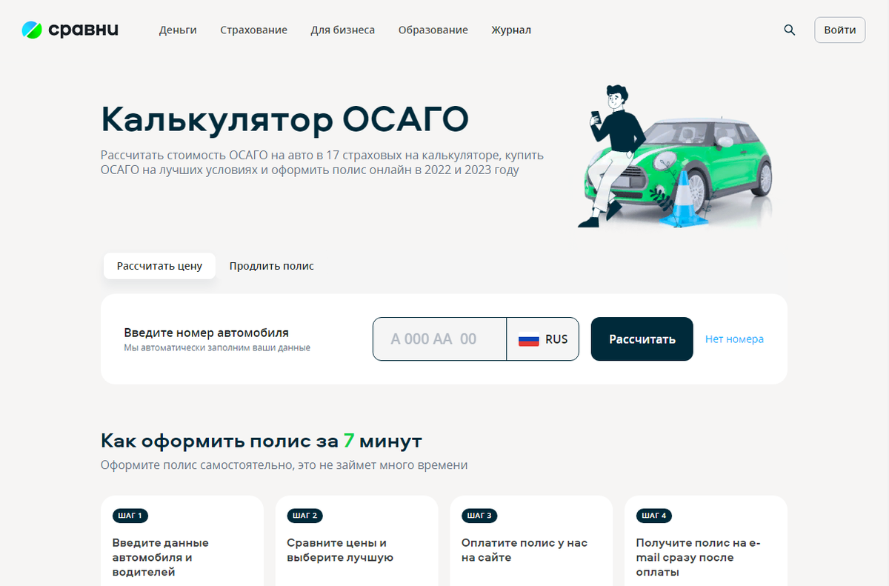Click the Введите данные автомобиля и водителей card
The height and width of the screenshot is (586, 889).
tap(182, 541)
